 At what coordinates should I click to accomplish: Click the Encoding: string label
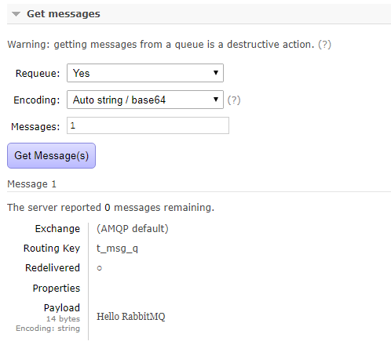click(x=48, y=329)
